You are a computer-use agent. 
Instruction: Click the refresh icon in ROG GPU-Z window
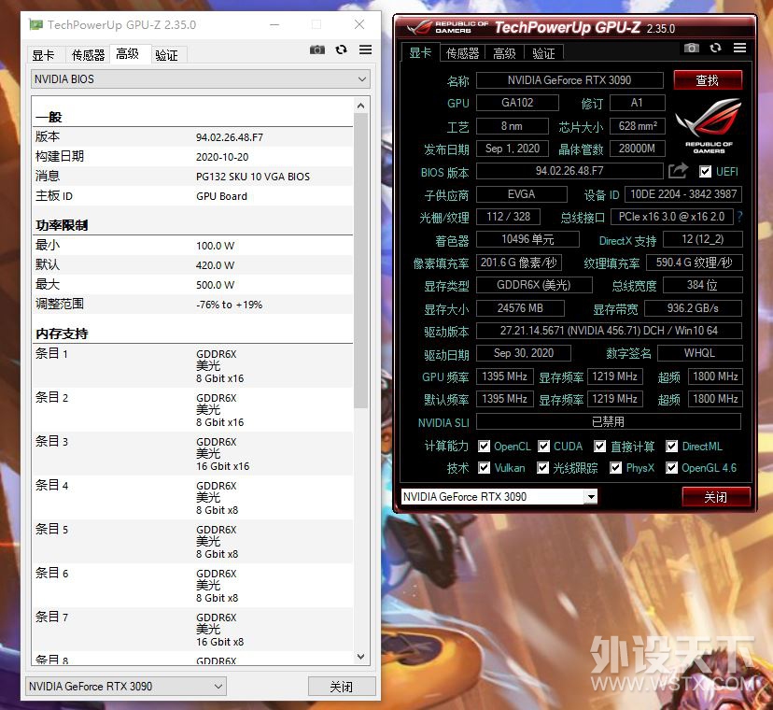click(x=716, y=48)
